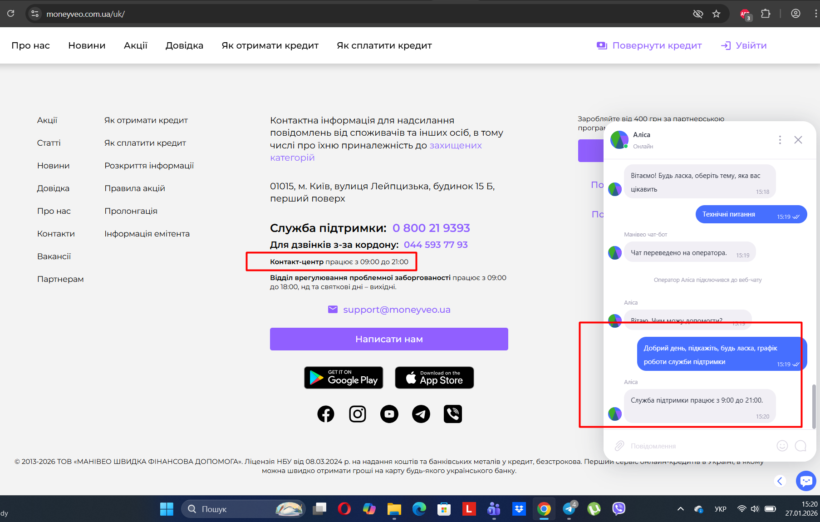Open the browser extensions puzzle icon

pyautogui.click(x=766, y=14)
